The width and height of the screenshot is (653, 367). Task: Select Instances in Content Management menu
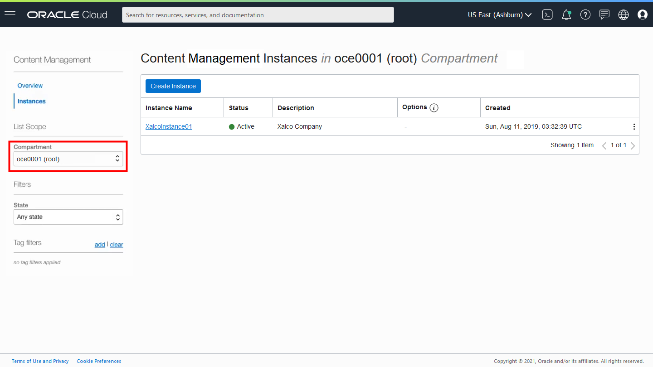31,101
